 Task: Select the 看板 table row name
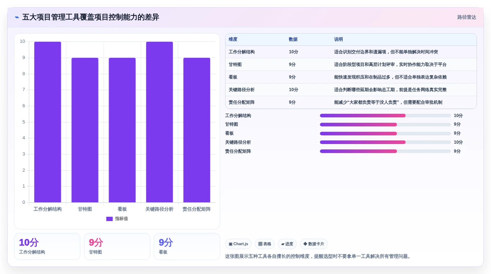(x=233, y=77)
